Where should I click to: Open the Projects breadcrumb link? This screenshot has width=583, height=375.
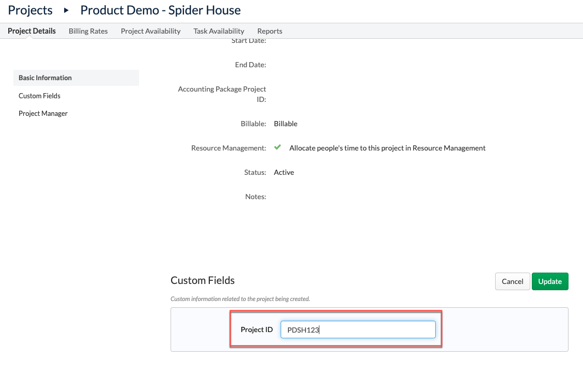pyautogui.click(x=29, y=10)
